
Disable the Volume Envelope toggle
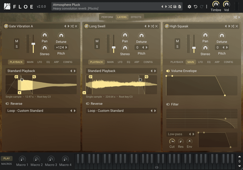pos(168,71)
